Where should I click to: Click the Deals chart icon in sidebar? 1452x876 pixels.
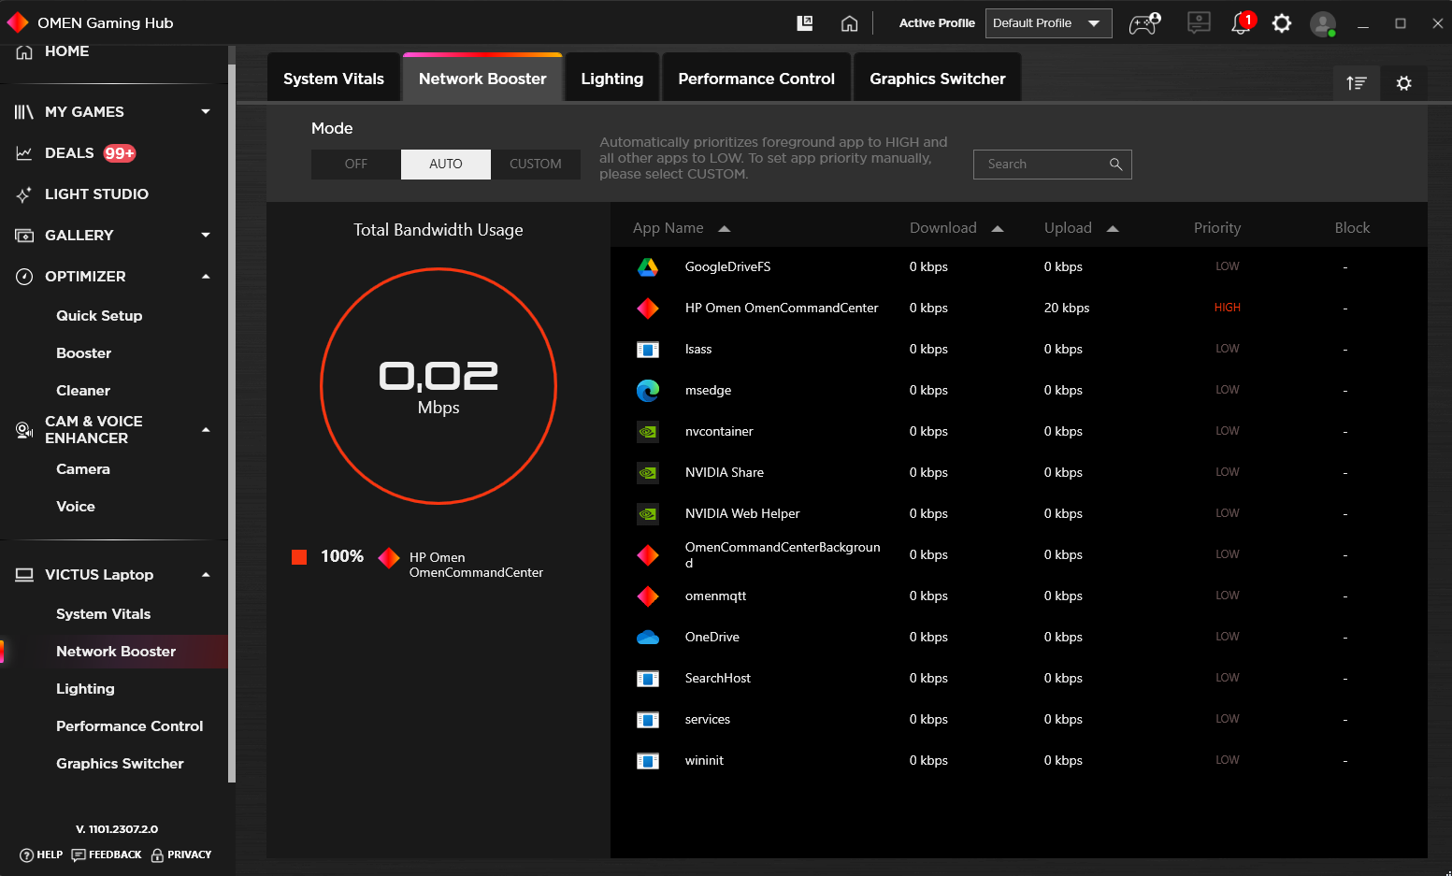coord(24,153)
